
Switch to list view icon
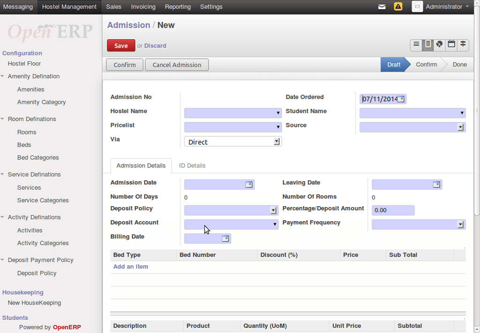click(416, 44)
